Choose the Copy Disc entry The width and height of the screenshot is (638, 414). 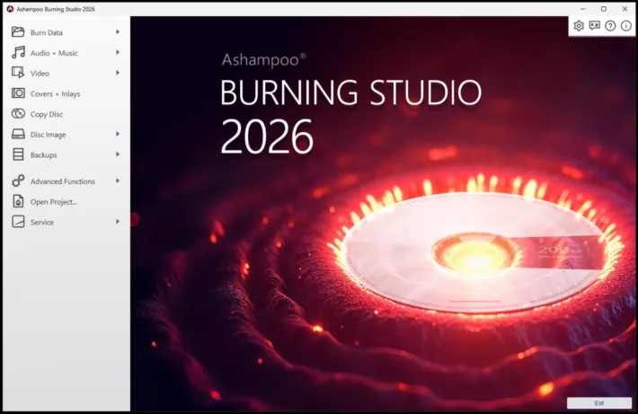click(x=66, y=114)
